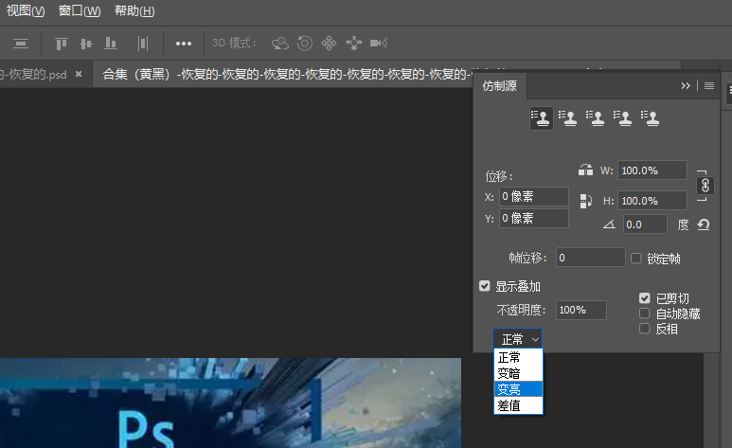This screenshot has height=448, width=732.
Task: Click the align horizontal centers icon
Action: click(x=21, y=44)
